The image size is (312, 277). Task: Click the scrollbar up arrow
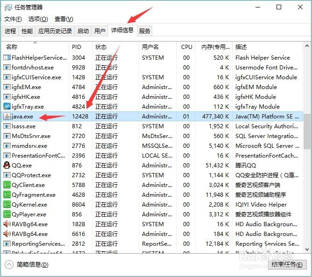pyautogui.click(x=307, y=46)
